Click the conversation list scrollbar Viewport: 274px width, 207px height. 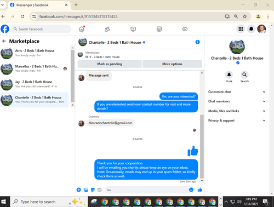[x=72, y=76]
